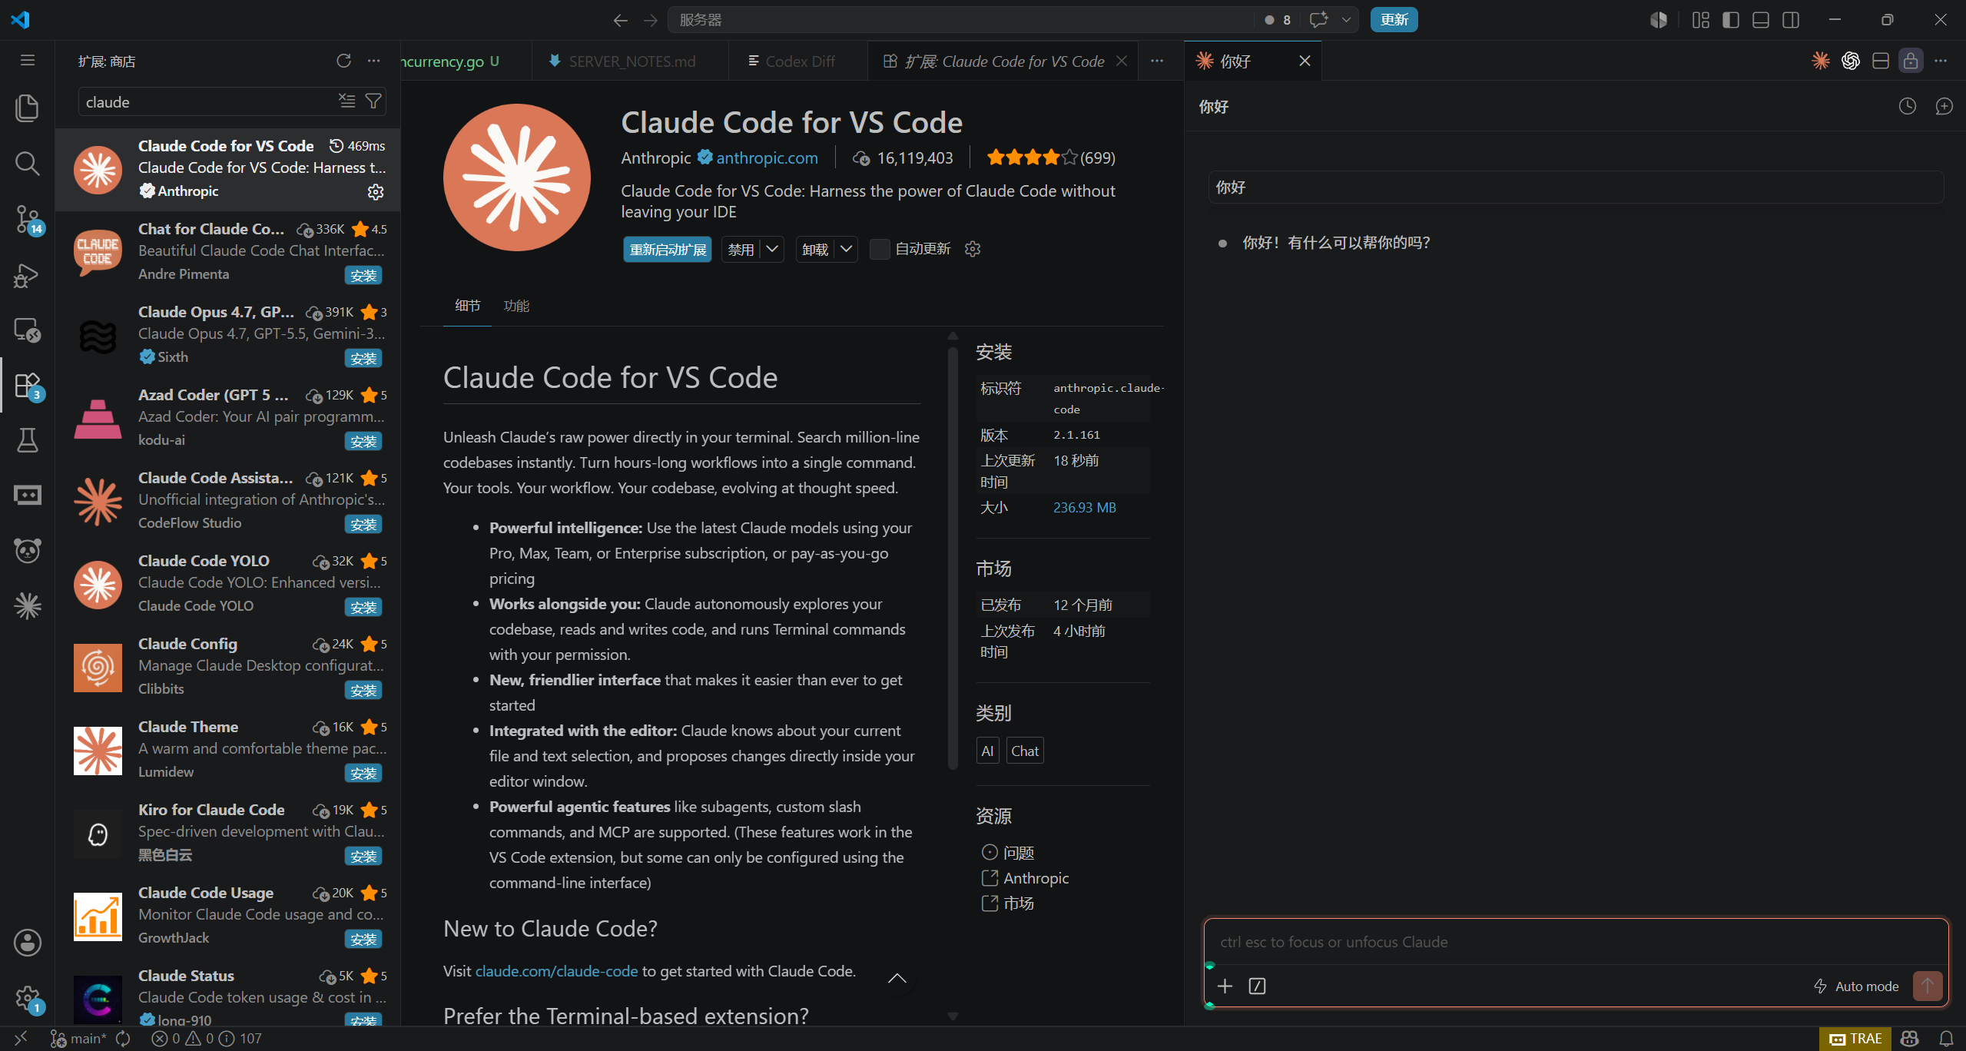Image resolution: width=1966 pixels, height=1051 pixels.
Task: Click the 重新启动扩展 restart button
Action: 668,249
